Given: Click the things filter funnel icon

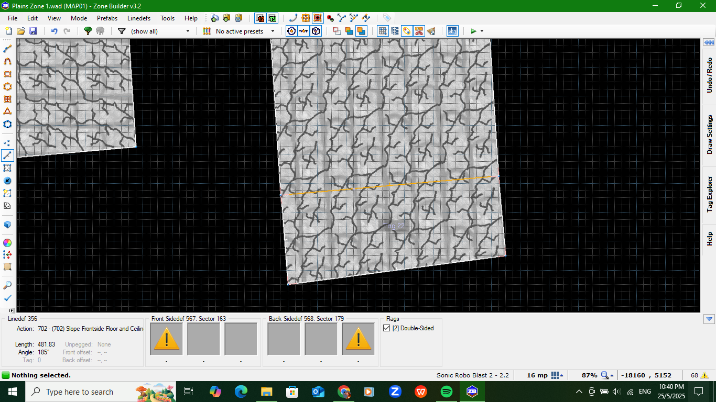Looking at the screenshot, I should 122,31.
